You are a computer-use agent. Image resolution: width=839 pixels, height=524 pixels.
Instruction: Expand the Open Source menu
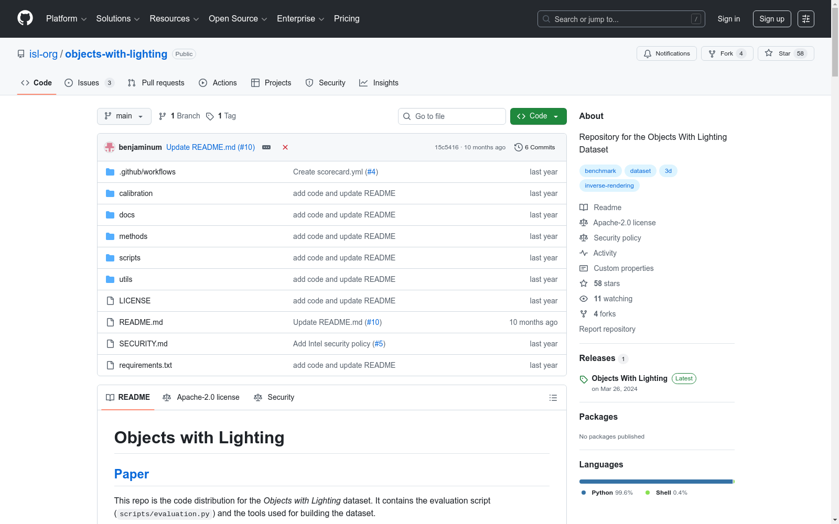pos(238,19)
